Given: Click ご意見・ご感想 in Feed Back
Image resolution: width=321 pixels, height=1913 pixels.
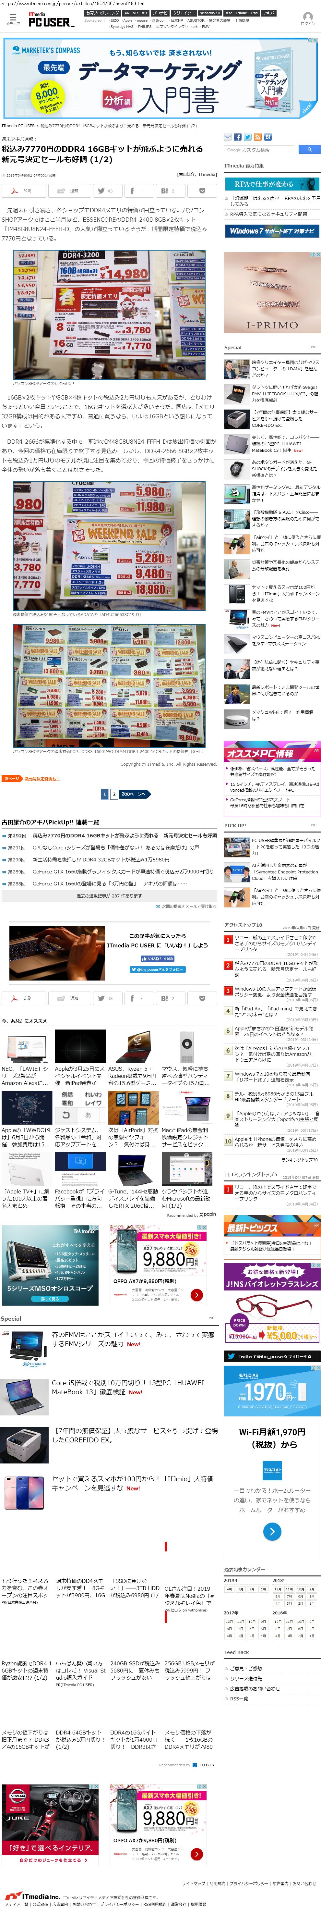Looking at the screenshot, I should [245, 1668].
